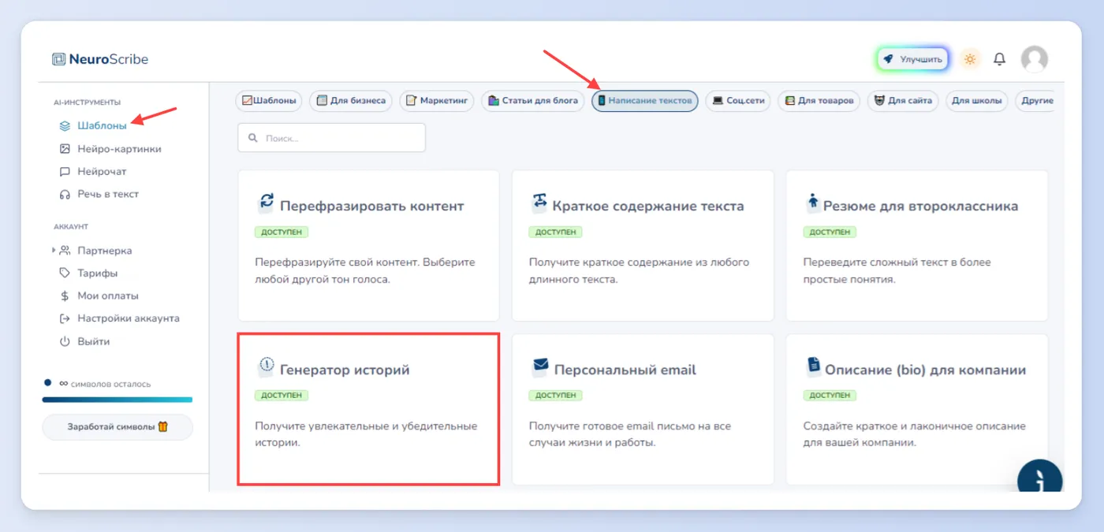Click the Улучшить upgrade button
This screenshot has height=532, width=1104.
pos(912,59)
